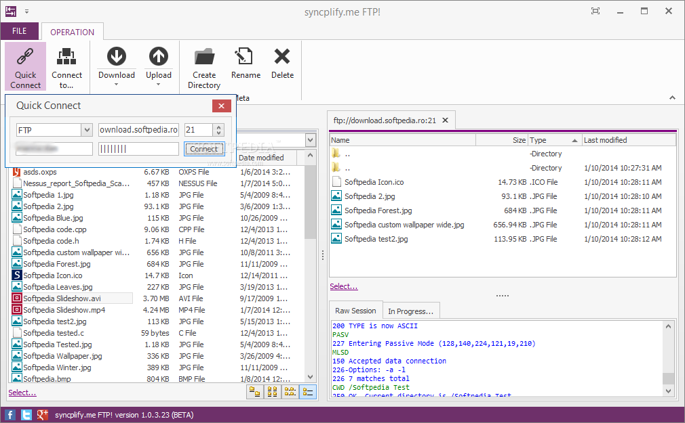Select the OPERATION ribbon tab
The image size is (685, 423).
click(72, 32)
